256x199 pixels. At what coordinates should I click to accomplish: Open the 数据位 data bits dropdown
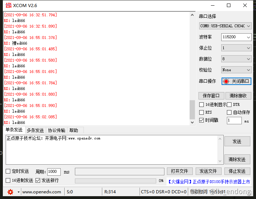click(236, 59)
